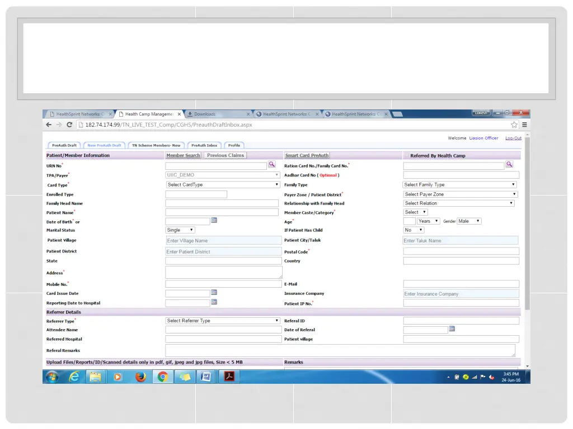The height and width of the screenshot is (429, 573).
Task: Click the Mobile No. input field
Action: pos(223,284)
